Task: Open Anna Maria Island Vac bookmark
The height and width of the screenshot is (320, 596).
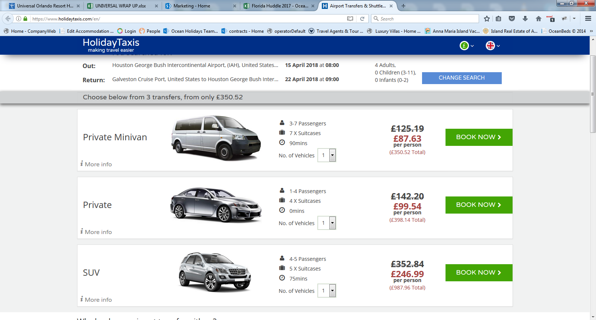Action: (452, 31)
